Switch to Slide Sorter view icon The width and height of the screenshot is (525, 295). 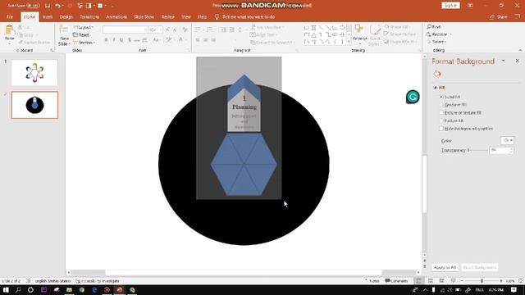[431, 281]
